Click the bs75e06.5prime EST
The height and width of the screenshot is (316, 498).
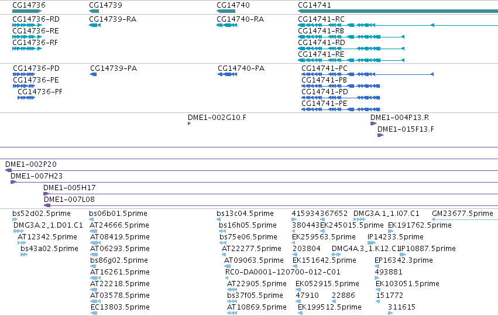248,237
